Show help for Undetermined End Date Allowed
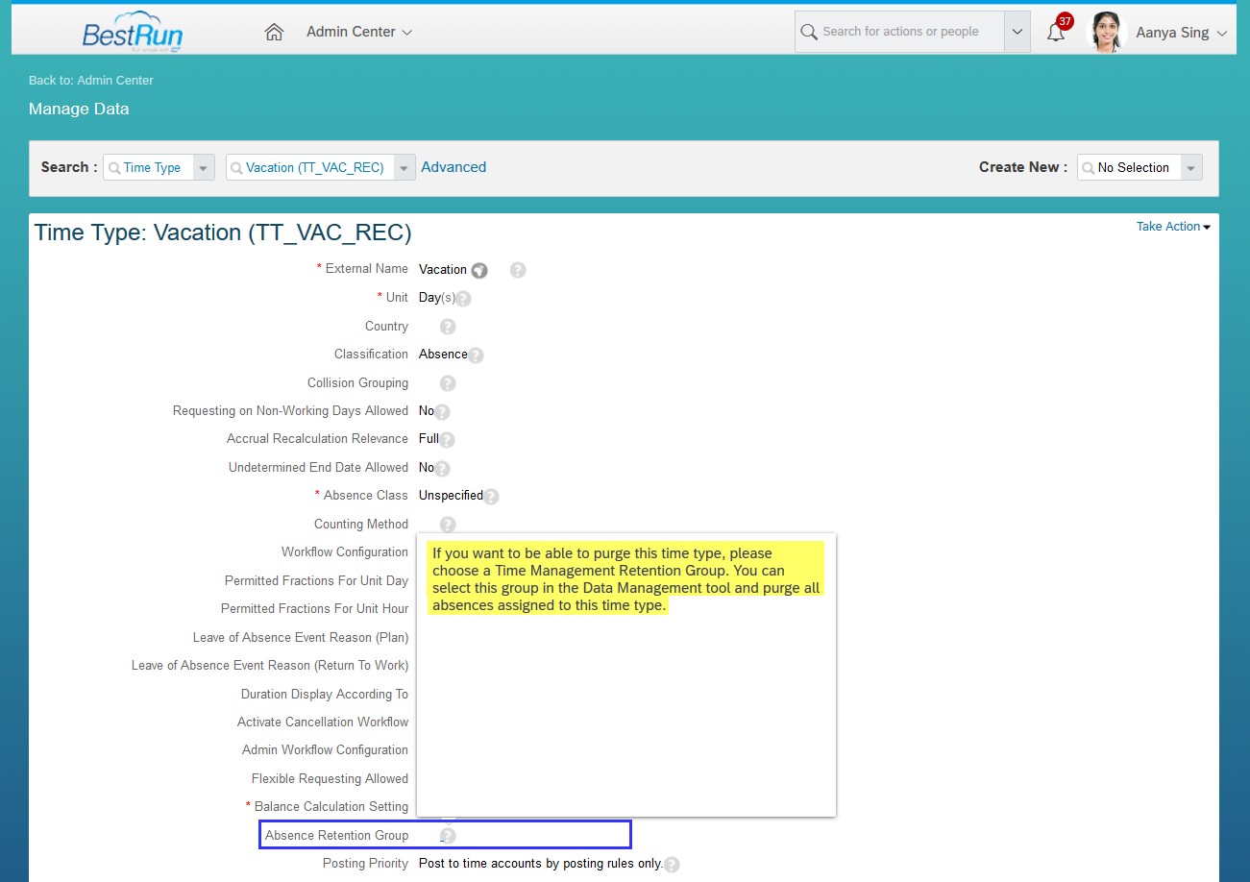The image size is (1250, 882). pyautogui.click(x=442, y=469)
